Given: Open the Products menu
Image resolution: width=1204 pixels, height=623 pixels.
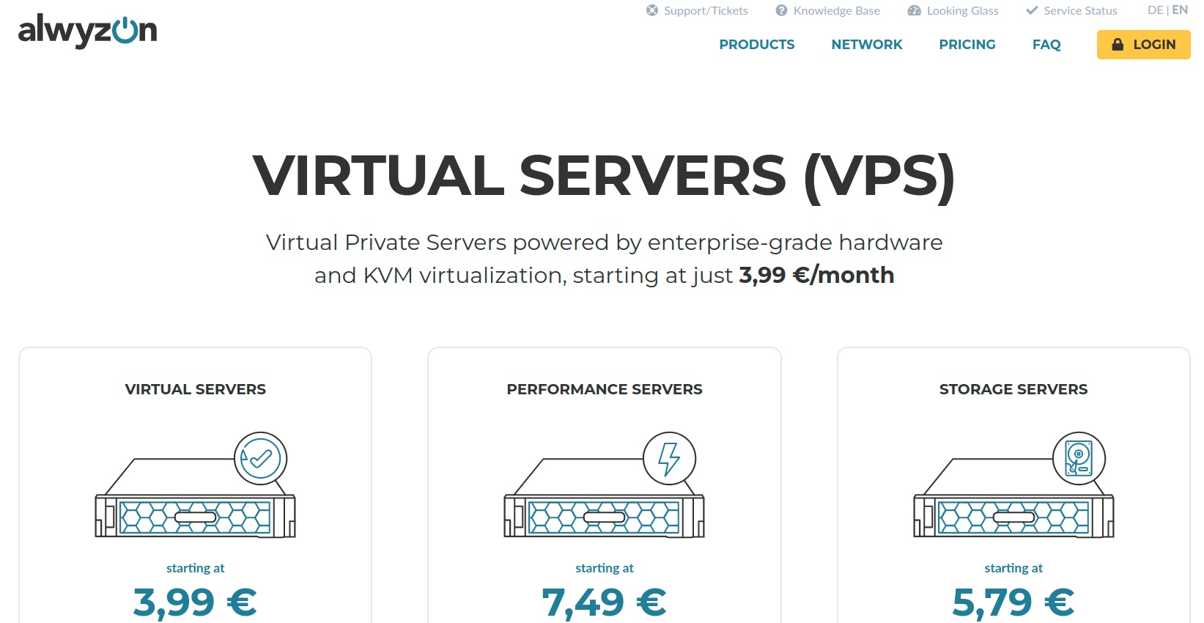Looking at the screenshot, I should coord(757,45).
